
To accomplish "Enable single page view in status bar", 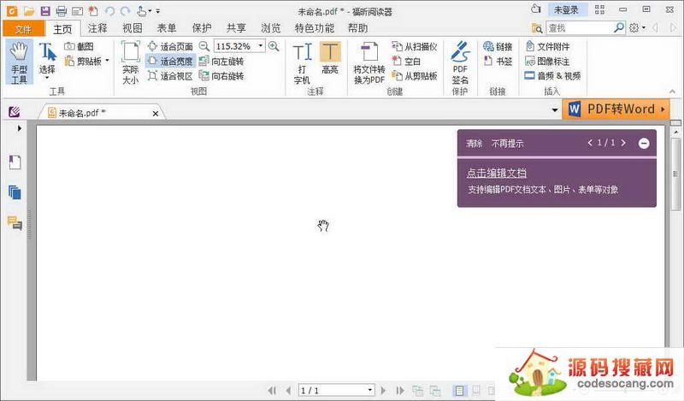I will tap(459, 390).
